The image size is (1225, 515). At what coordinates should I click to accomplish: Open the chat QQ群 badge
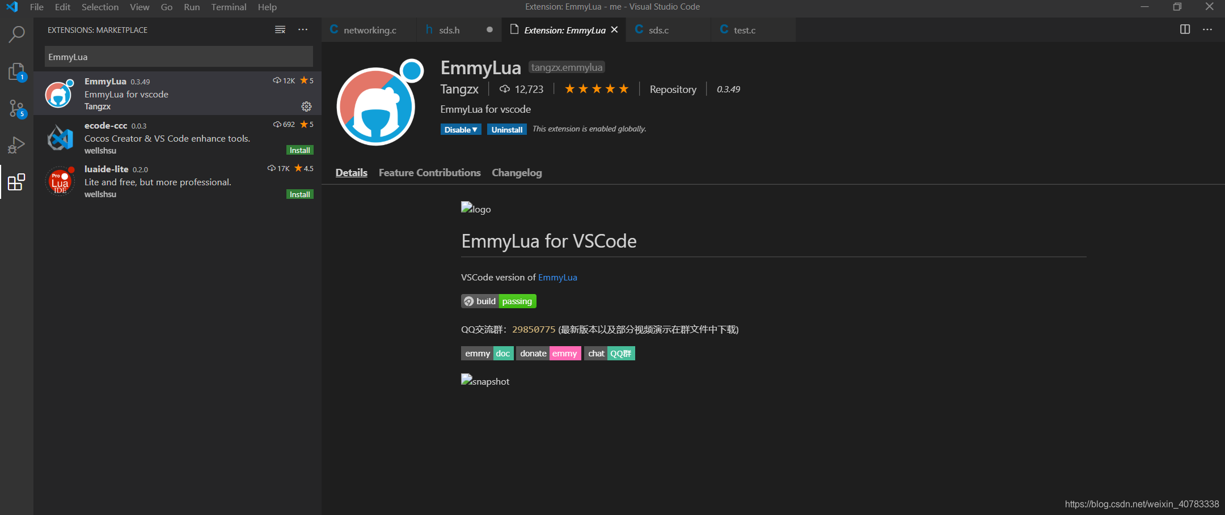(610, 354)
